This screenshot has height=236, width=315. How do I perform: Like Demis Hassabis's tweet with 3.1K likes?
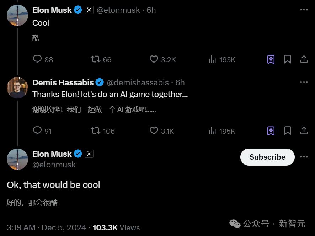tap(154, 130)
